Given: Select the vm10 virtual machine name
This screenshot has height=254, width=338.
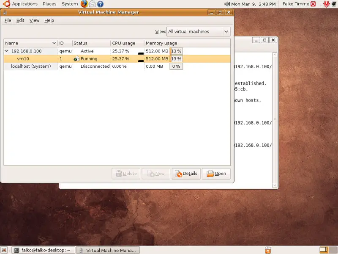Looking at the screenshot, I should 23,59.
